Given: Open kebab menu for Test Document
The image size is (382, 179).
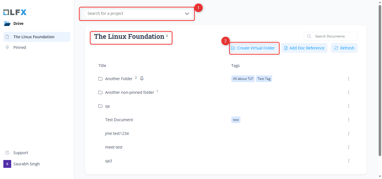Looking at the screenshot, I should [x=349, y=120].
